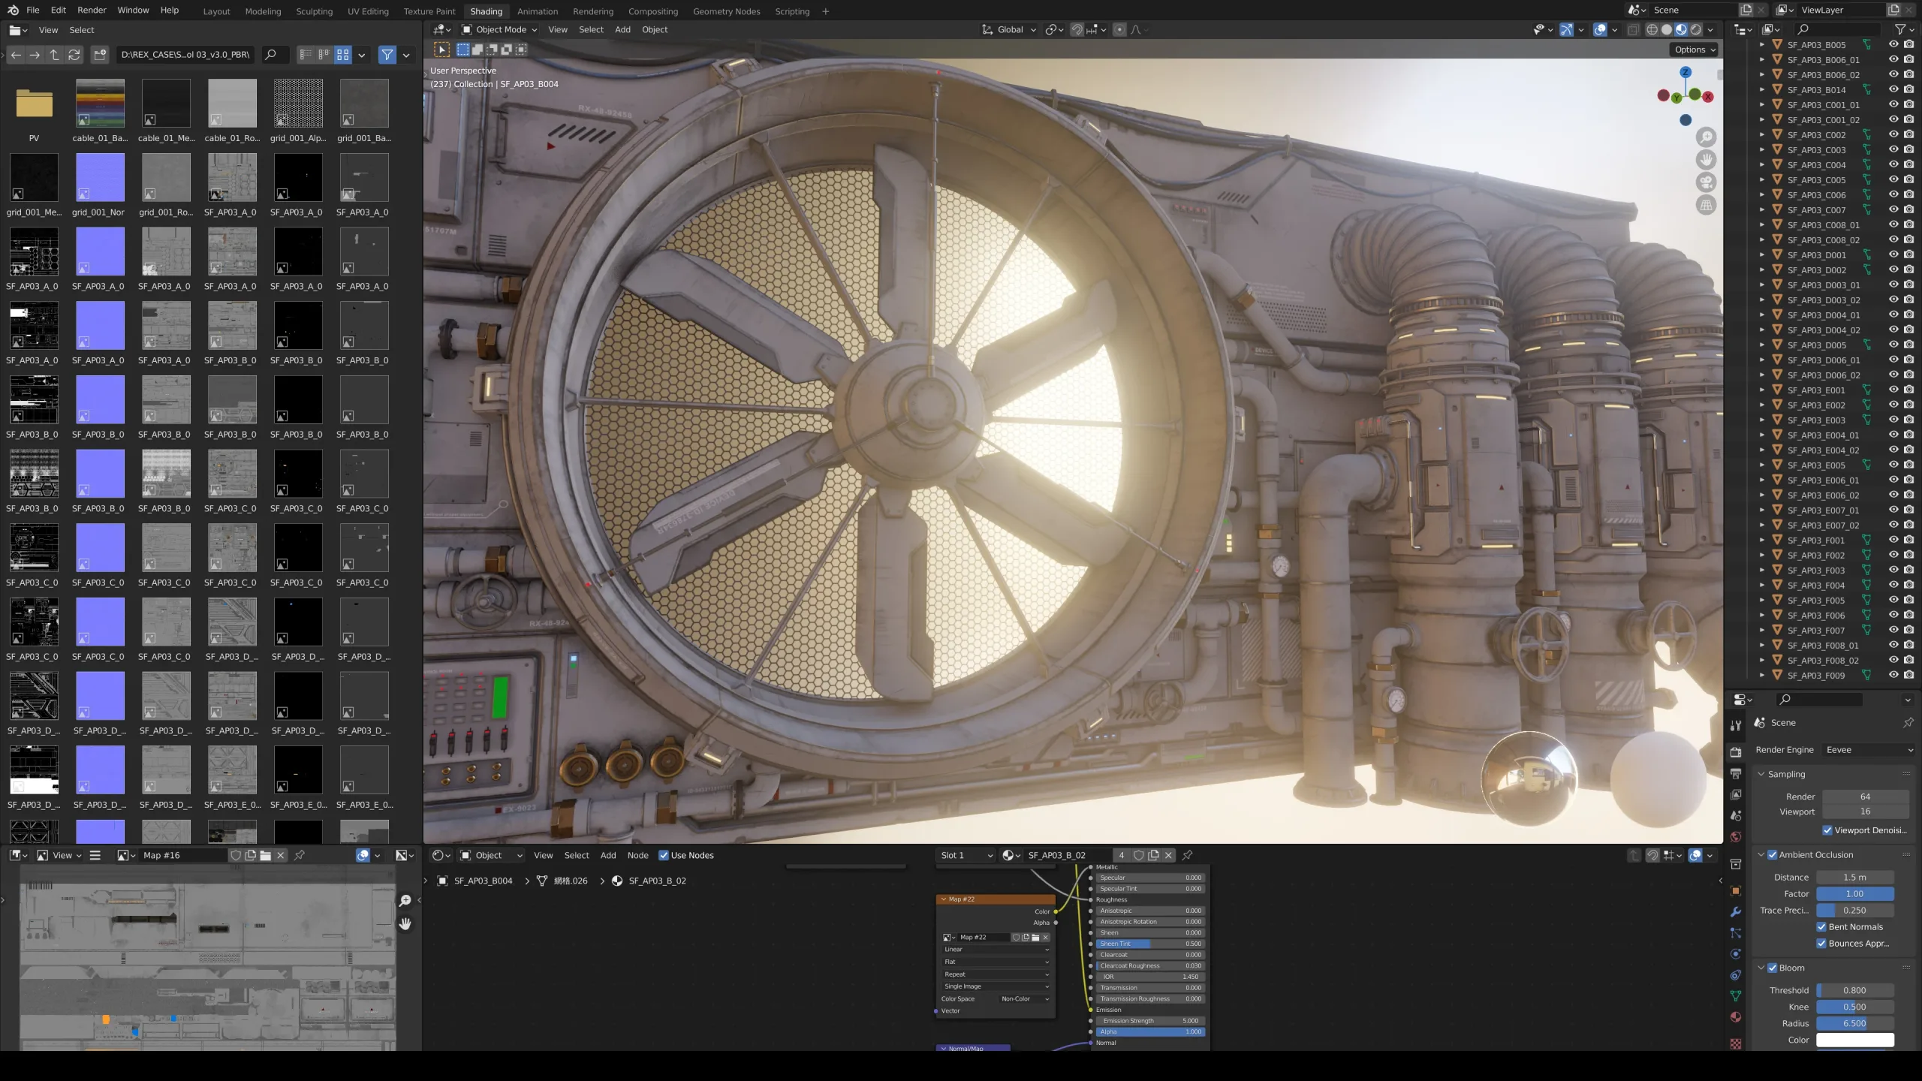Toggle camera view gizmo in viewport

click(1707, 182)
